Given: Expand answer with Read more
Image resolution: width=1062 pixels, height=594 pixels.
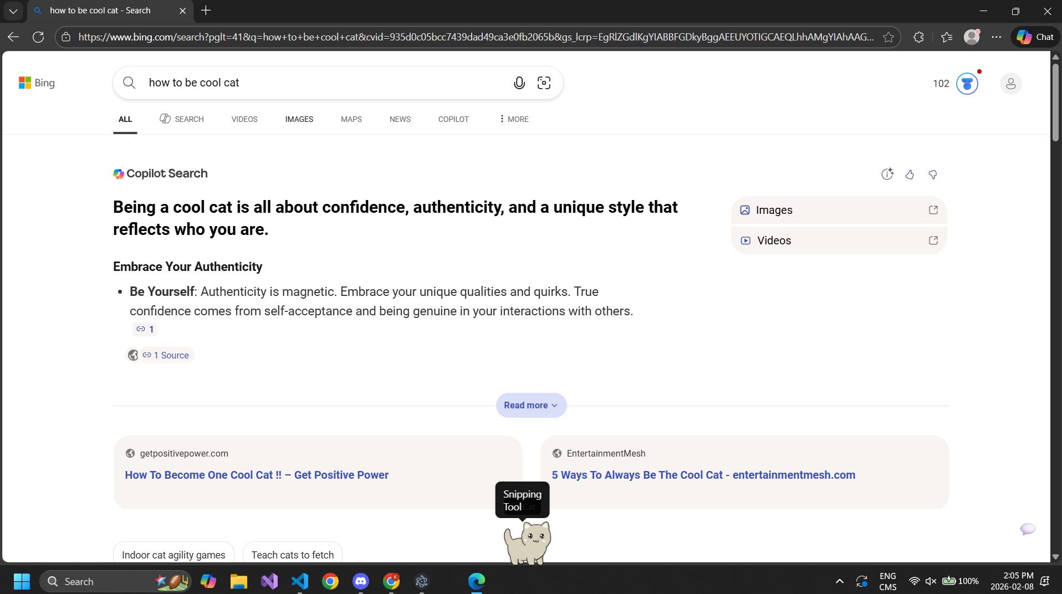Looking at the screenshot, I should [x=531, y=406].
